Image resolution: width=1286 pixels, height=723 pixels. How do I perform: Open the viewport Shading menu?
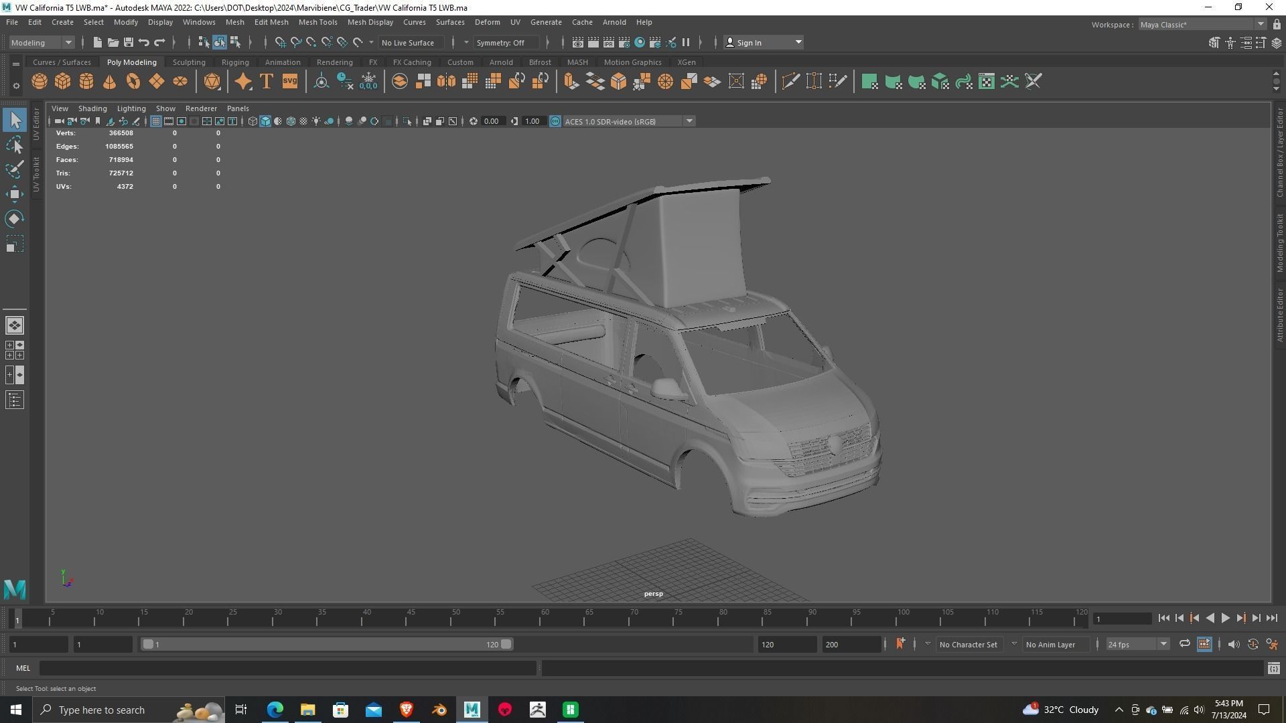point(92,108)
